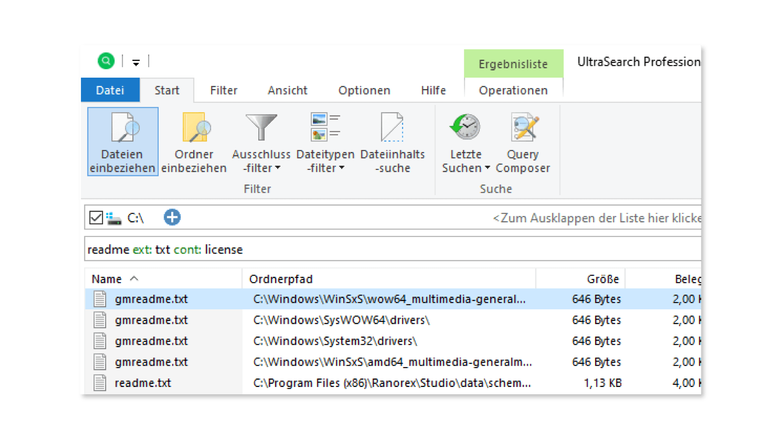Select gmreadme.txt in SysWOW64\drivers
This screenshot has width=781, height=439.
393,320
